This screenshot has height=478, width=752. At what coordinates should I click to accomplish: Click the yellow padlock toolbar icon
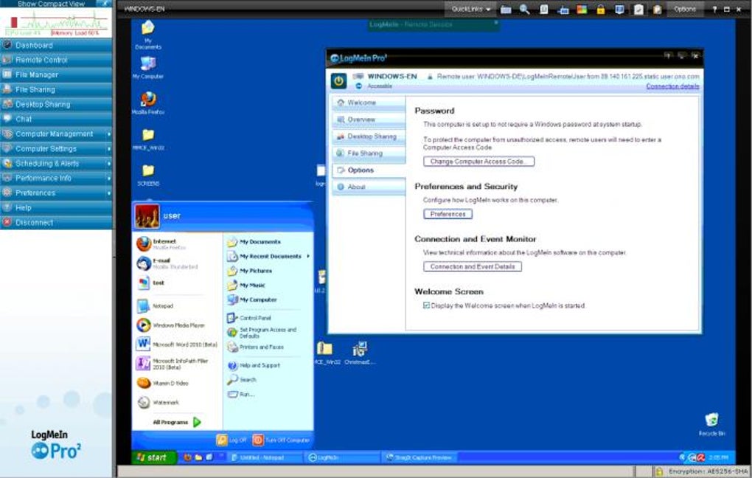(x=600, y=9)
